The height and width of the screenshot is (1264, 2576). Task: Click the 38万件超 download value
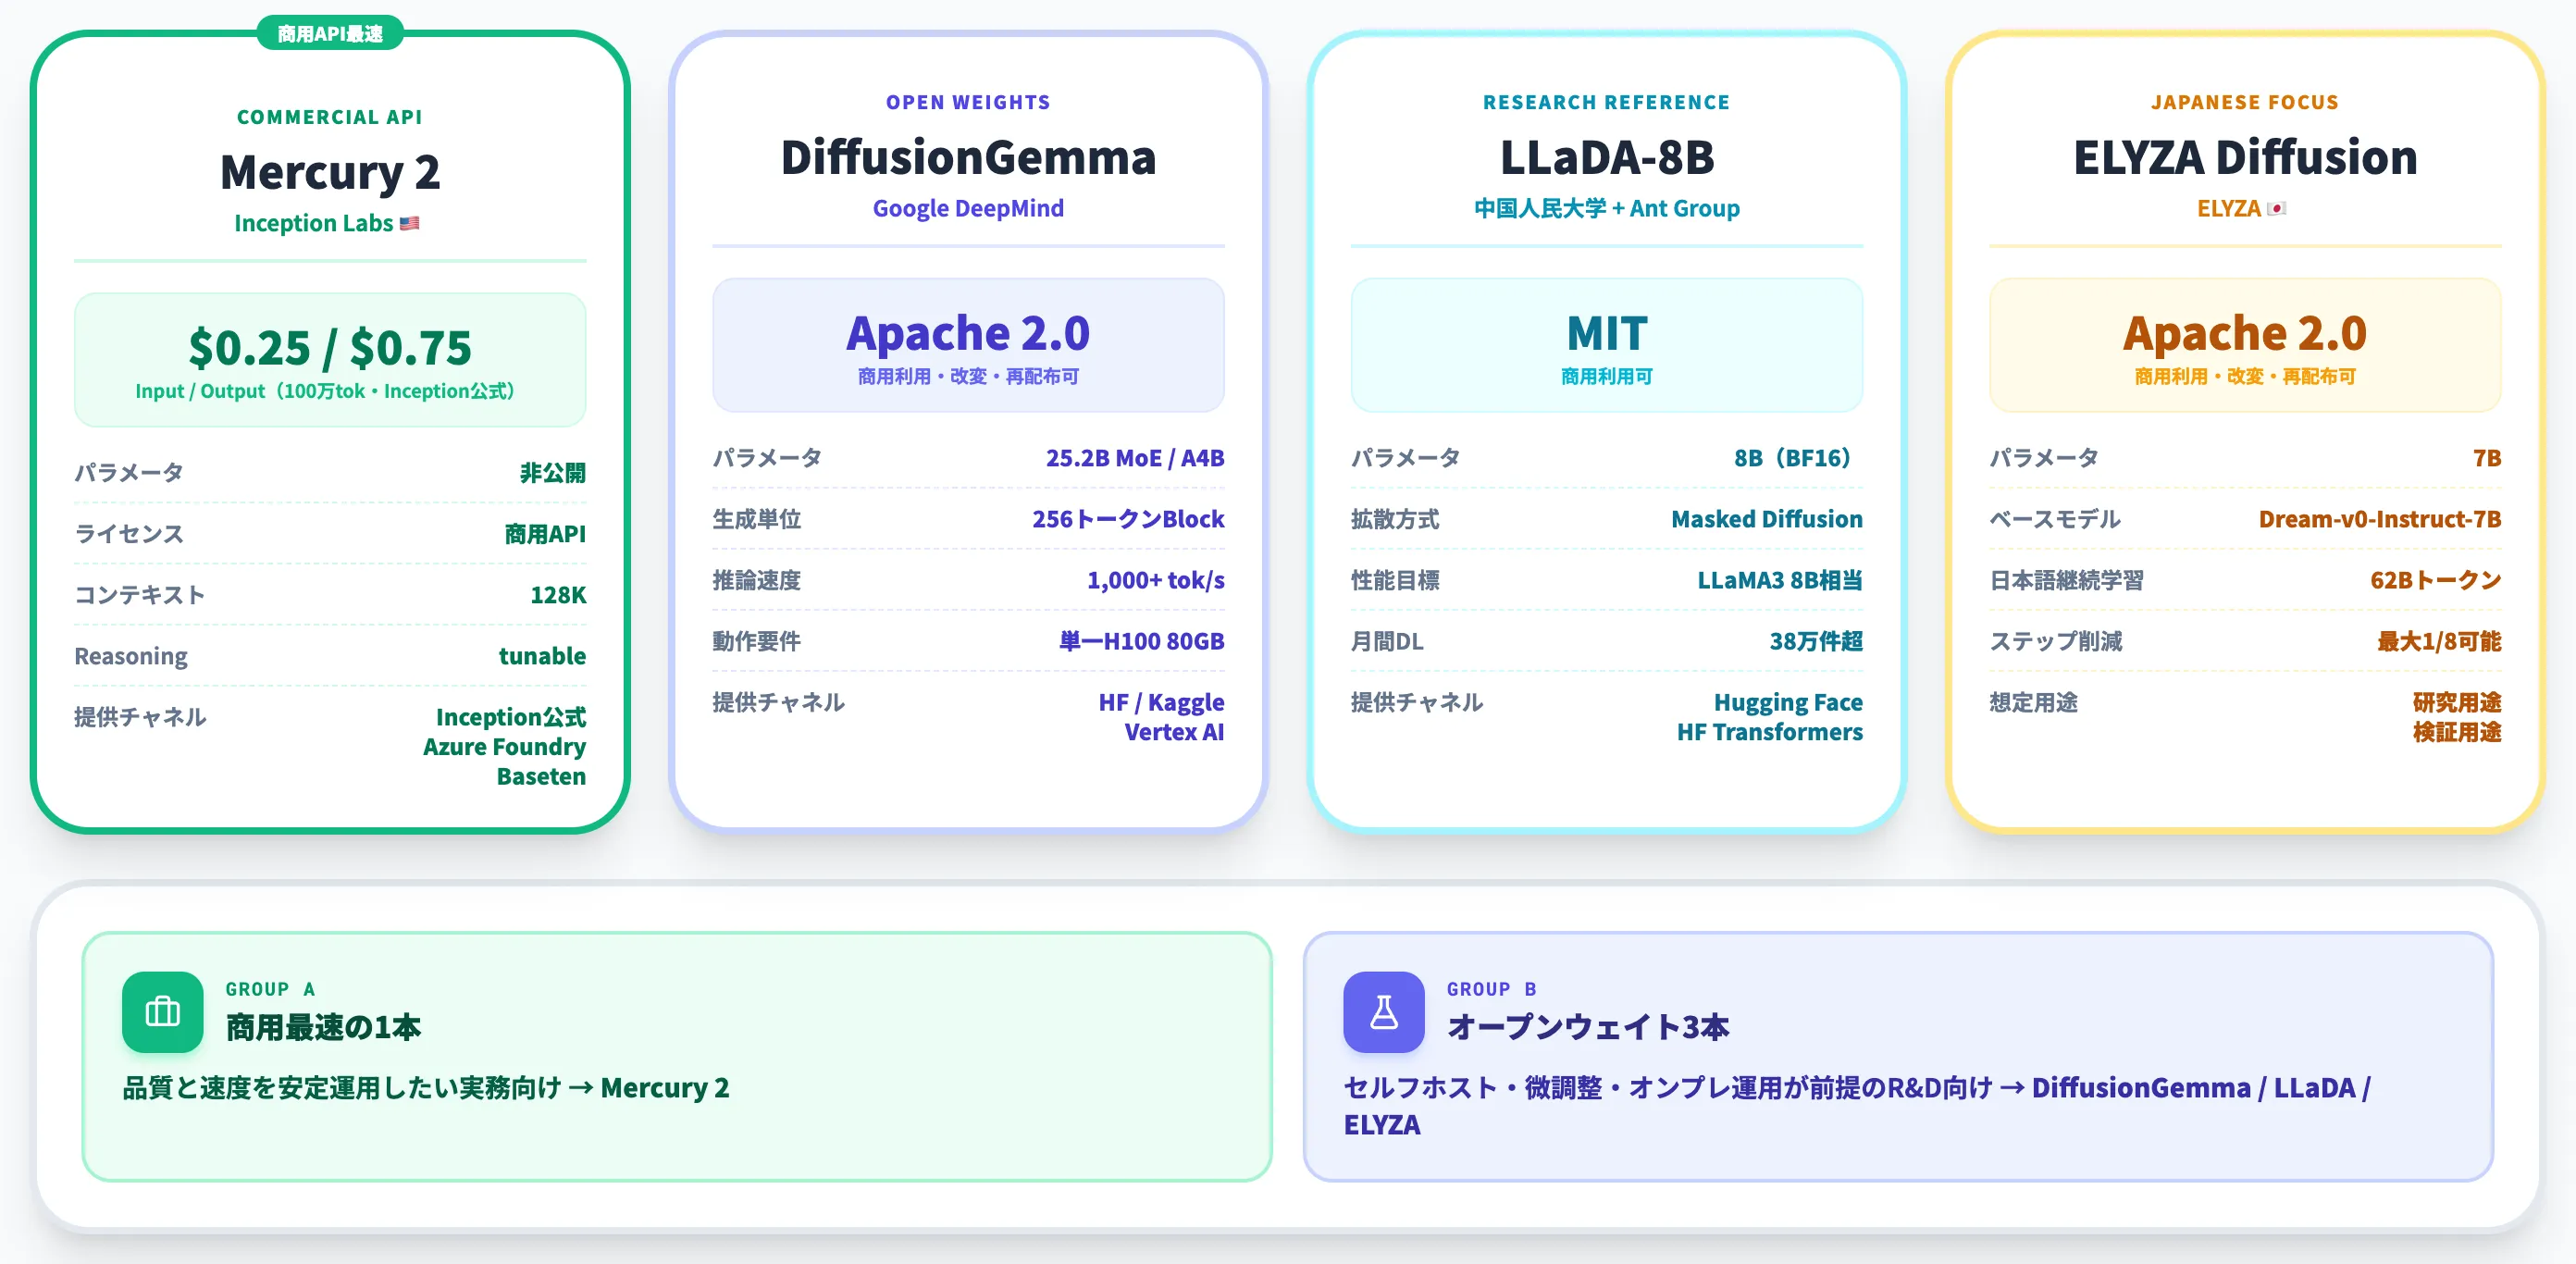click(1816, 641)
